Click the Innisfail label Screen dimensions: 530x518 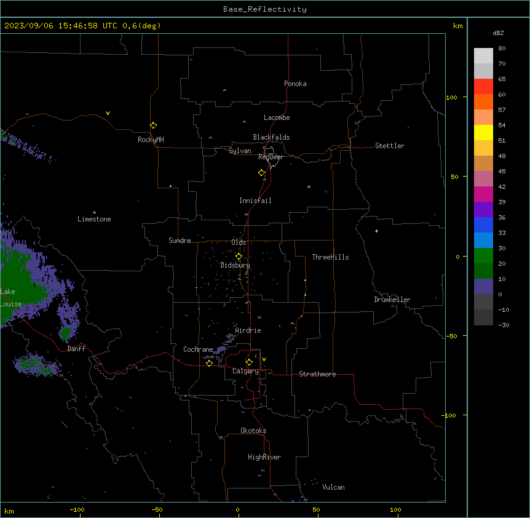click(255, 201)
